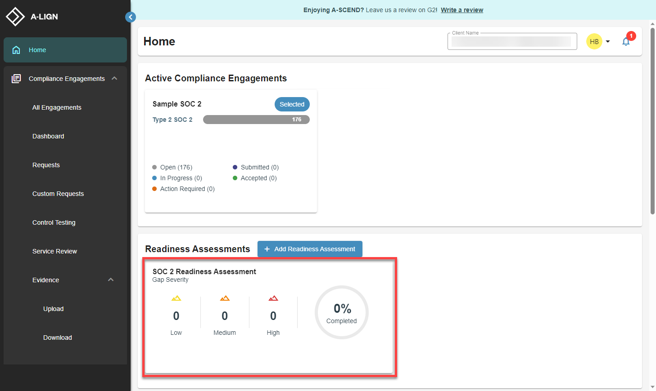Click the yellow Low severity triangle icon
The width and height of the screenshot is (656, 391).
click(176, 298)
